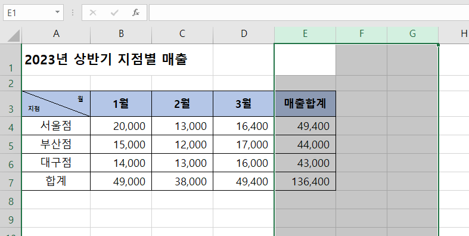
Task: Select row 8 header
Action: tap(11, 200)
